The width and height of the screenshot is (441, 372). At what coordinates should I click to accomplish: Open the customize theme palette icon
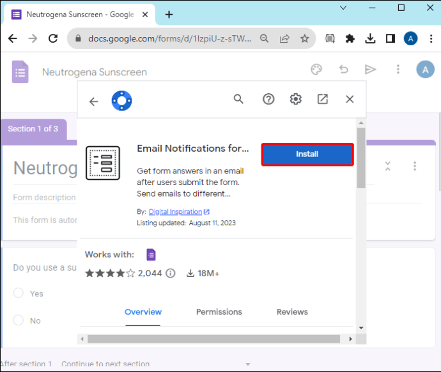[x=316, y=70]
